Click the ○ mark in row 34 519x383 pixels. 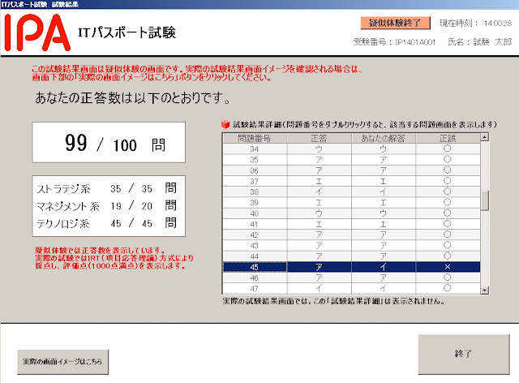tap(447, 148)
